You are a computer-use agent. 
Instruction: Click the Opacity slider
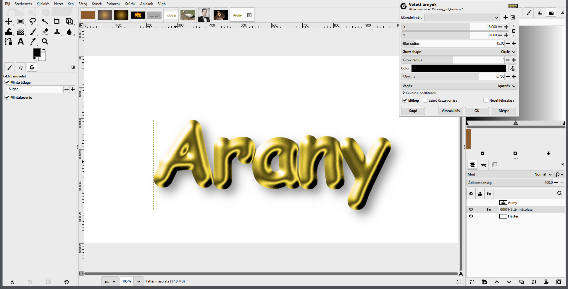453,77
